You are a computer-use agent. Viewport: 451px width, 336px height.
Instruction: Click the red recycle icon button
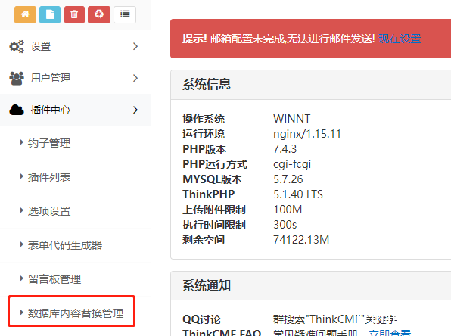tap(99, 14)
